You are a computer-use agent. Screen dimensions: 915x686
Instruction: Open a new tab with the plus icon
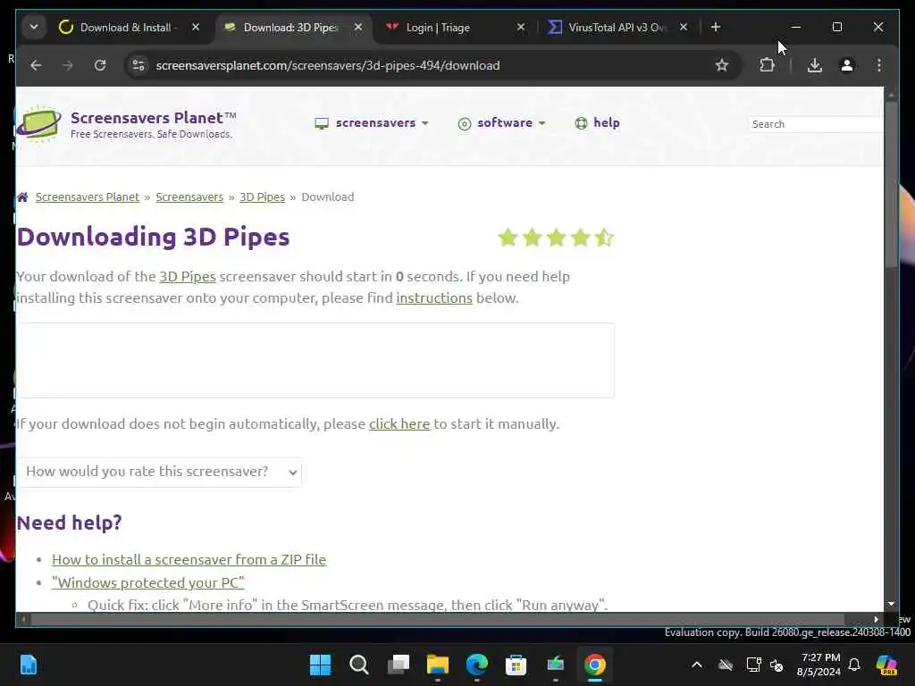pyautogui.click(x=716, y=28)
